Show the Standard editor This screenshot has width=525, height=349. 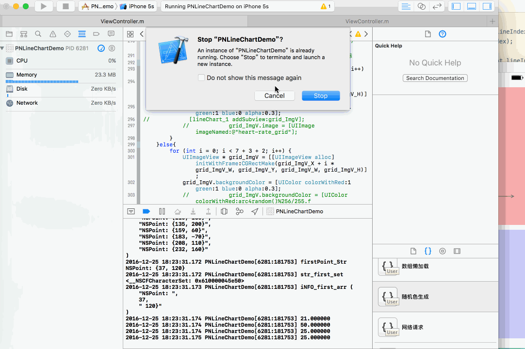(406, 6)
